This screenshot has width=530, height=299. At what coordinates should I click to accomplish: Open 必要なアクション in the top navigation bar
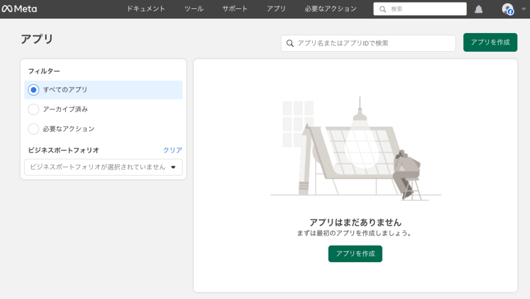pos(331,9)
